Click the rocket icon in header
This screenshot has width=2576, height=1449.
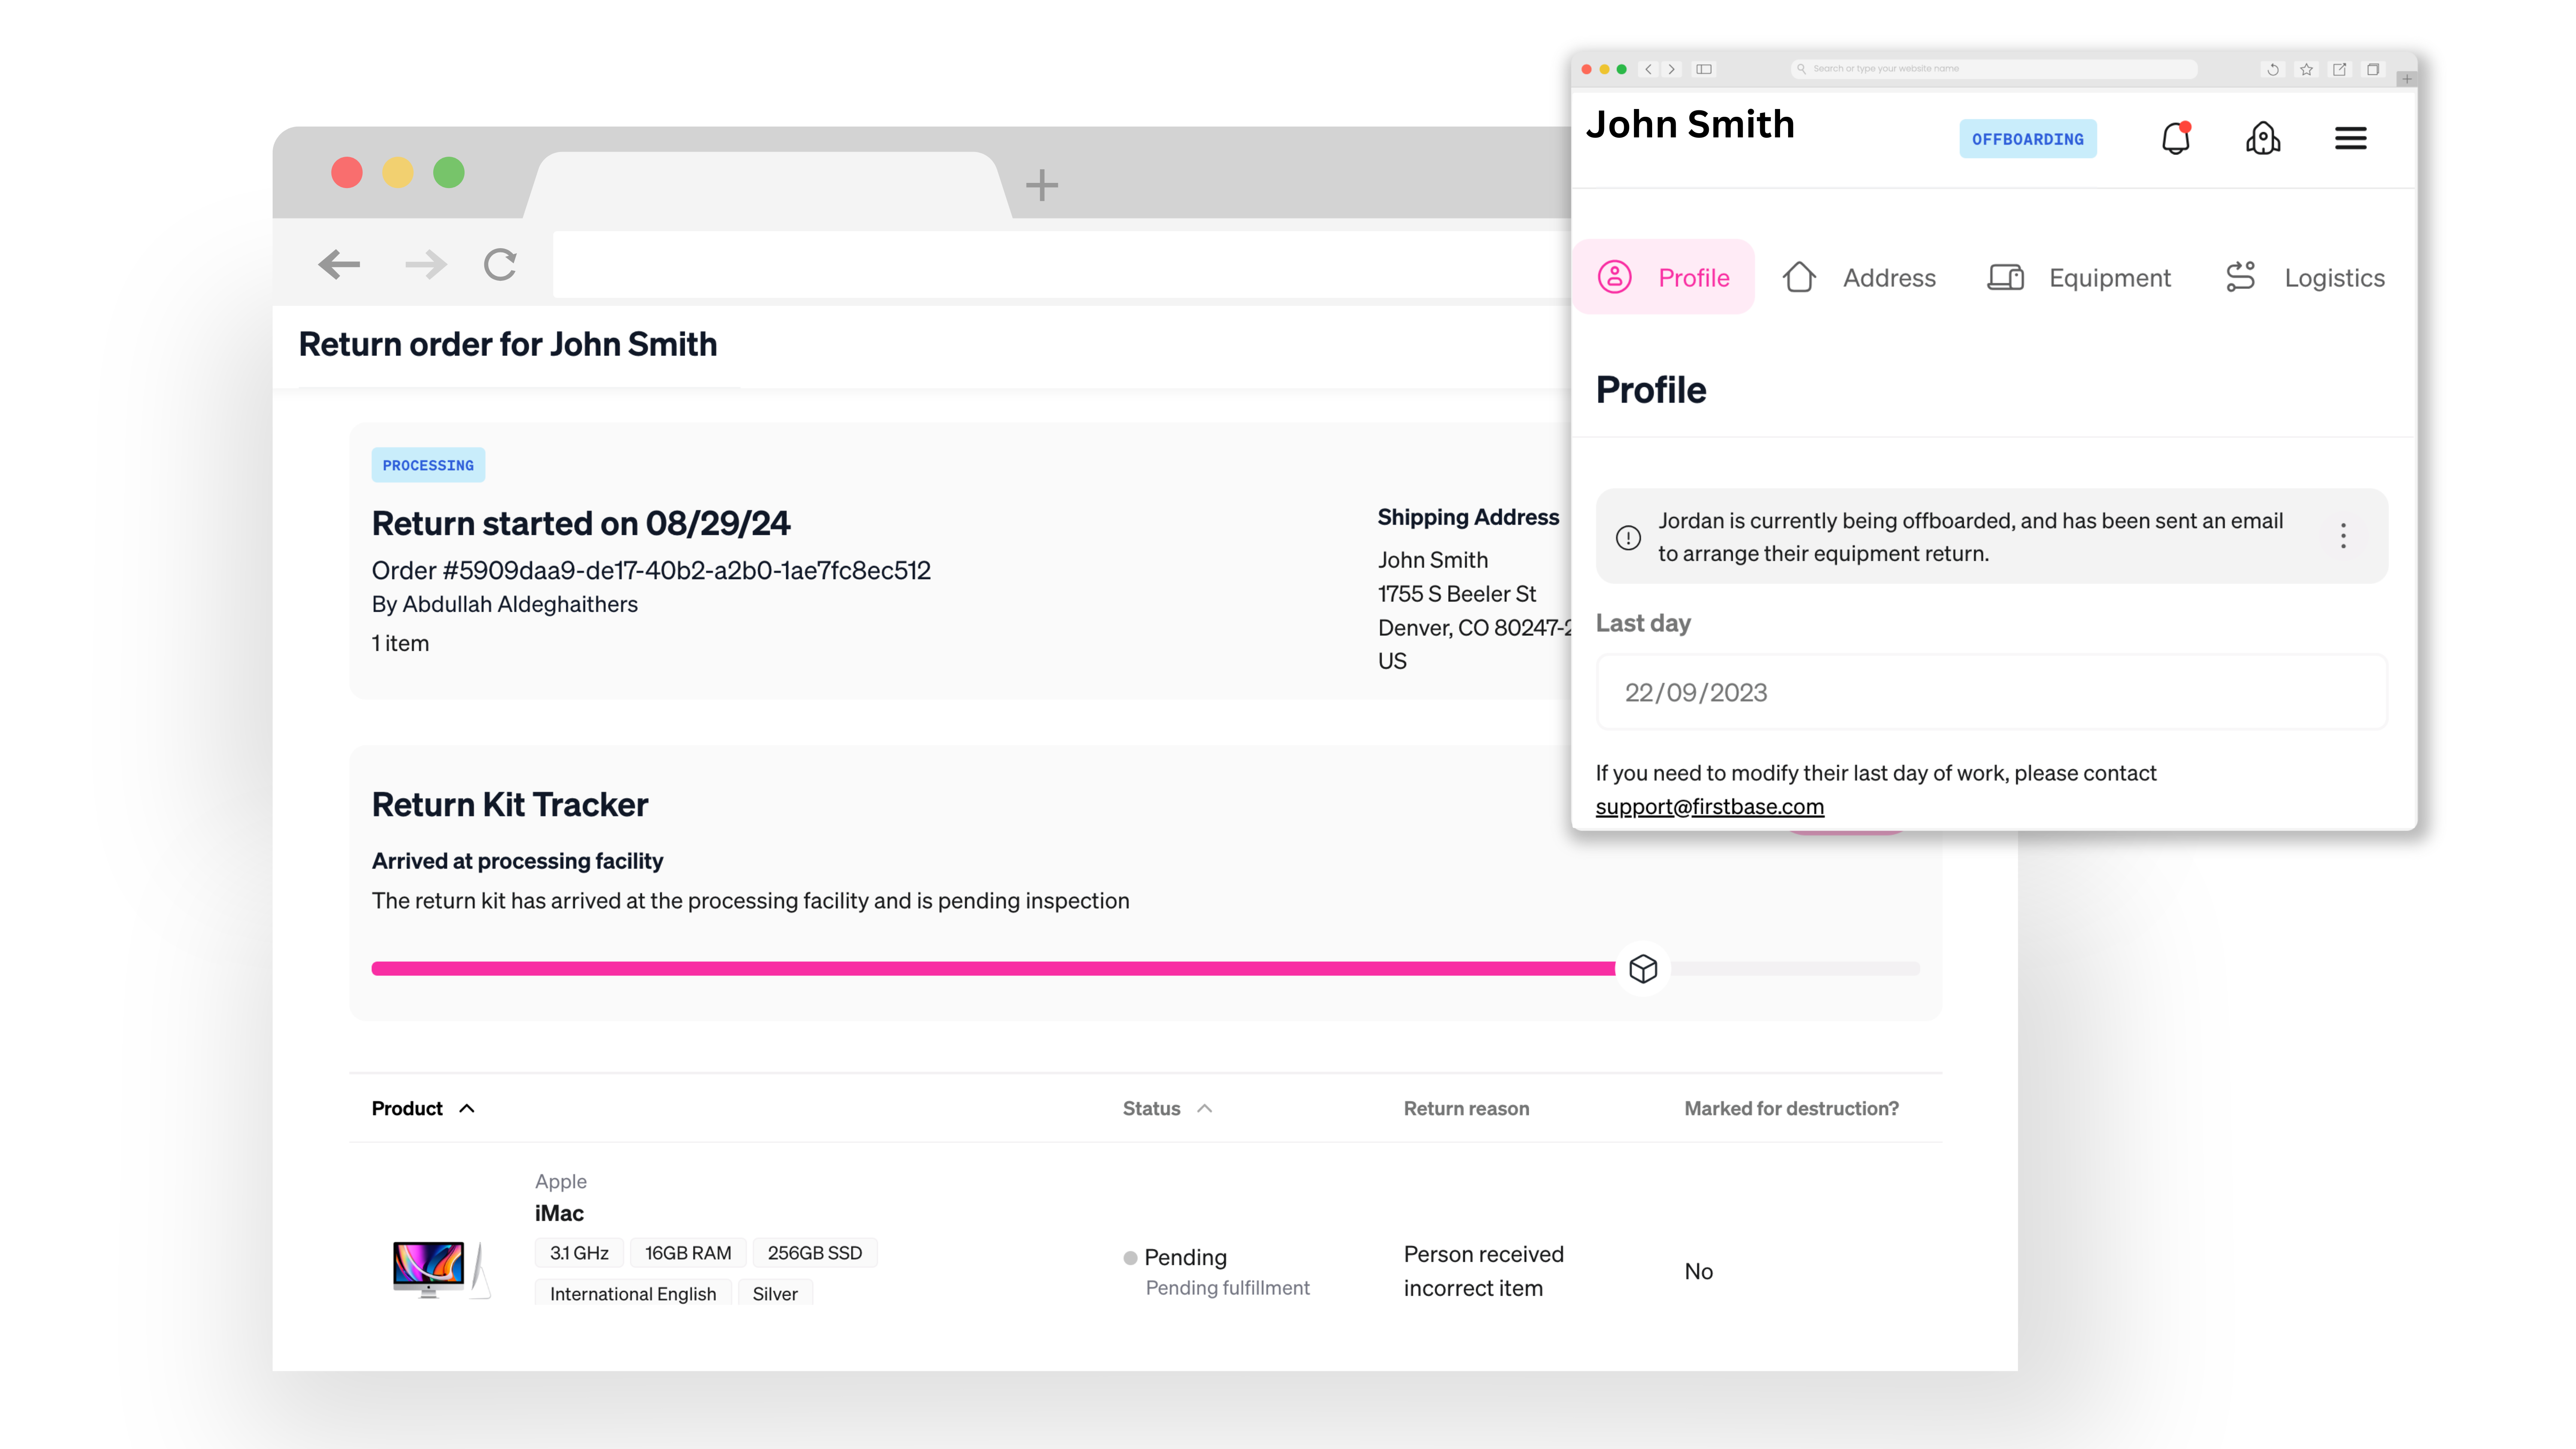tap(2262, 138)
